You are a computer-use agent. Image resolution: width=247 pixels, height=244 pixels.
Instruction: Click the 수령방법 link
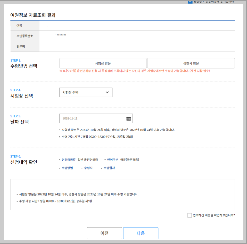[x=67, y=168]
